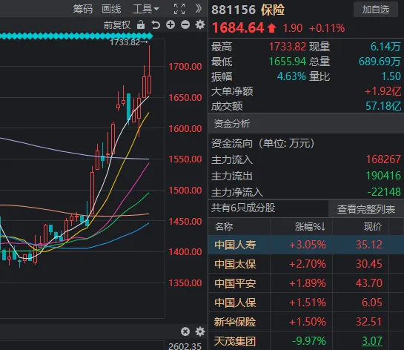Select the 中国太保 stock row
The height and width of the screenshot is (350, 404).
(x=306, y=264)
